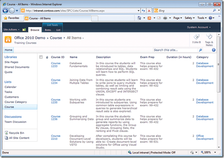Open Shared Documents library
Viewport: 224px width, 158px height.
pyautogui.click(x=17, y=67)
